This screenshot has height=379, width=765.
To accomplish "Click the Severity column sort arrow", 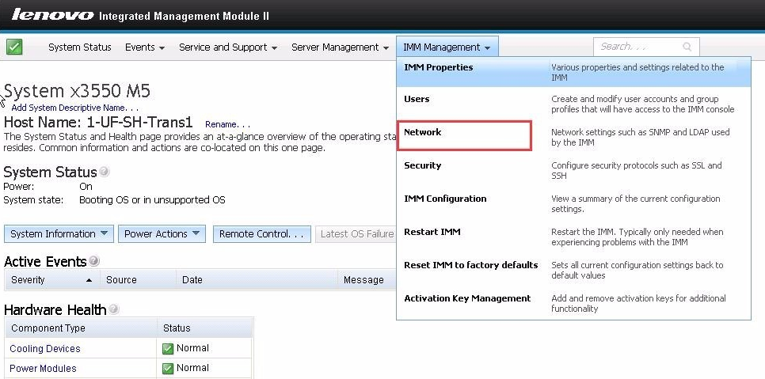I will click(89, 280).
